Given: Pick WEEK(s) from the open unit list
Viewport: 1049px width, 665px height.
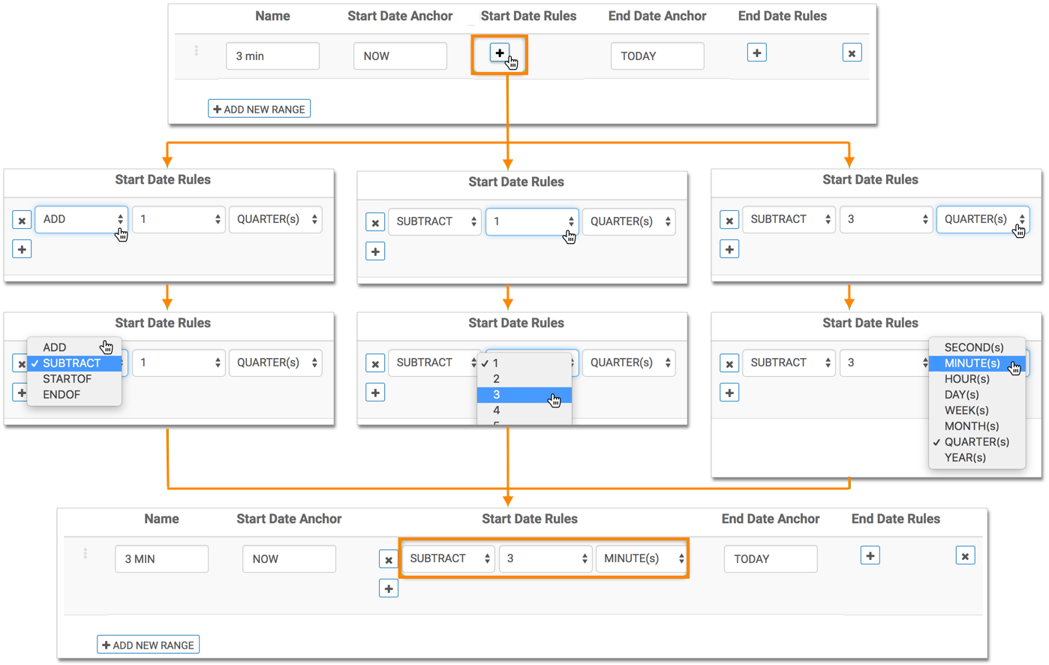Looking at the screenshot, I should click(966, 411).
